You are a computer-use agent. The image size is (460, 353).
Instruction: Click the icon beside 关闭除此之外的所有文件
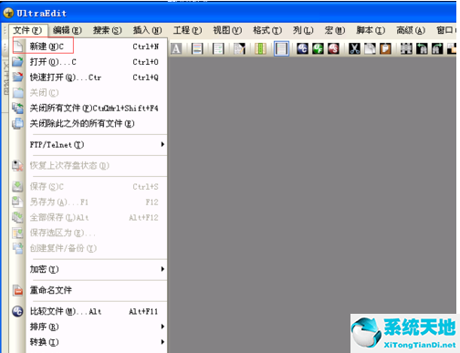click(17, 123)
